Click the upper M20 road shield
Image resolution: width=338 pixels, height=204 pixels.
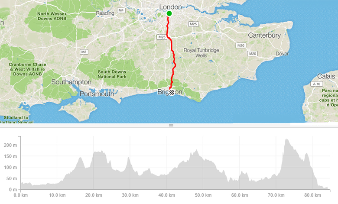point(241,45)
